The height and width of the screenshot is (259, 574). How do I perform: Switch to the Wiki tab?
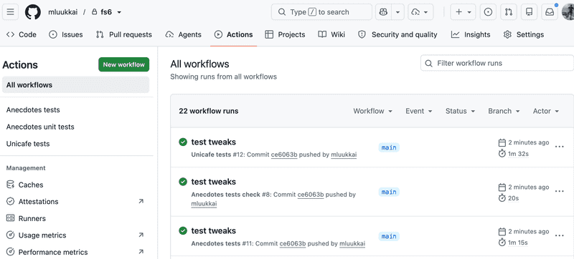point(331,34)
